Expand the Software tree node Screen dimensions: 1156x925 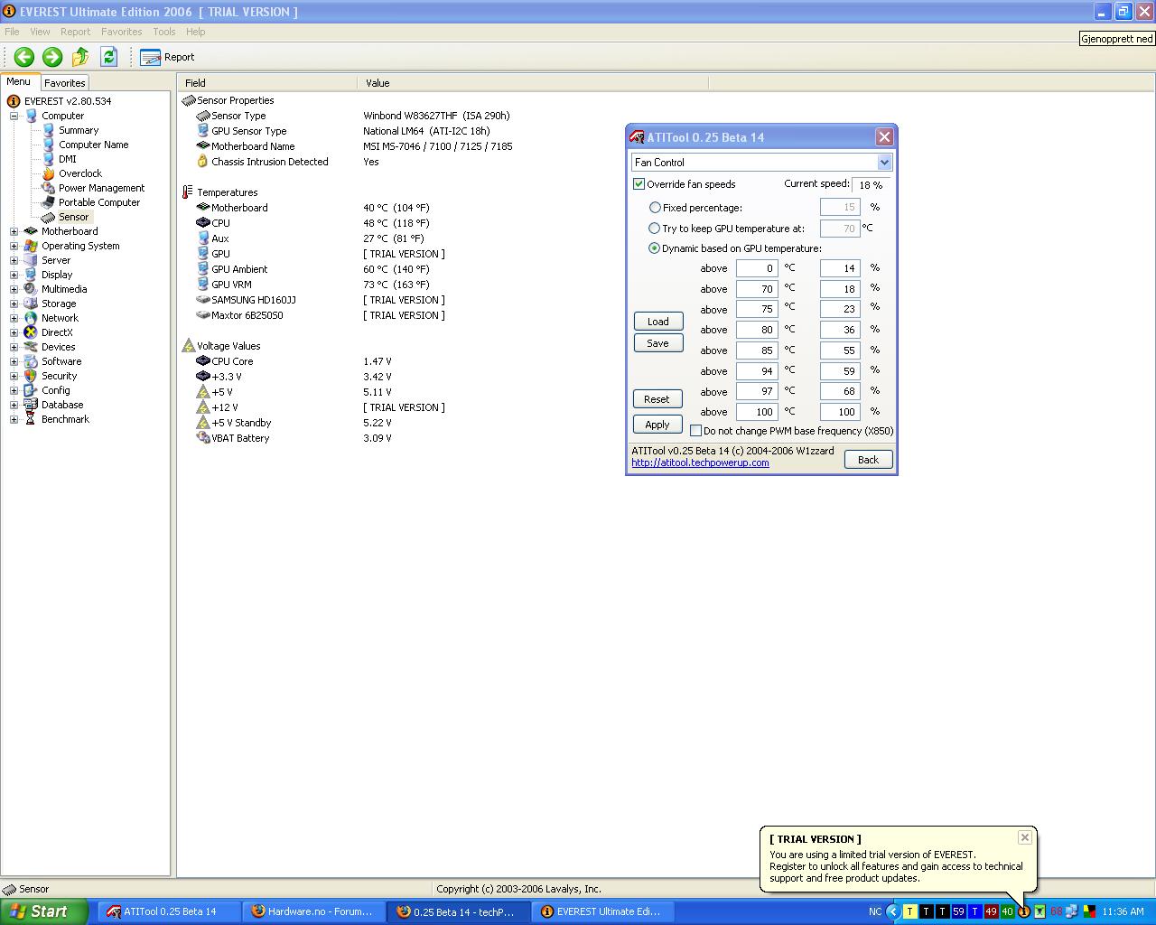14,361
